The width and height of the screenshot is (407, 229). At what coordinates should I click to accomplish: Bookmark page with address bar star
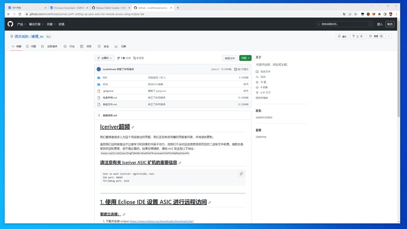[x=356, y=14]
